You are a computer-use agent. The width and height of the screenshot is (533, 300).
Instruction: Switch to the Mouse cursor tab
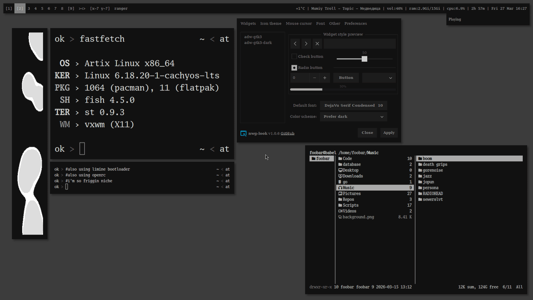pos(299,24)
